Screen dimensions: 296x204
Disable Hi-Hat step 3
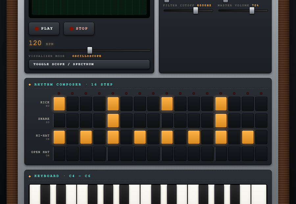click(x=86, y=137)
